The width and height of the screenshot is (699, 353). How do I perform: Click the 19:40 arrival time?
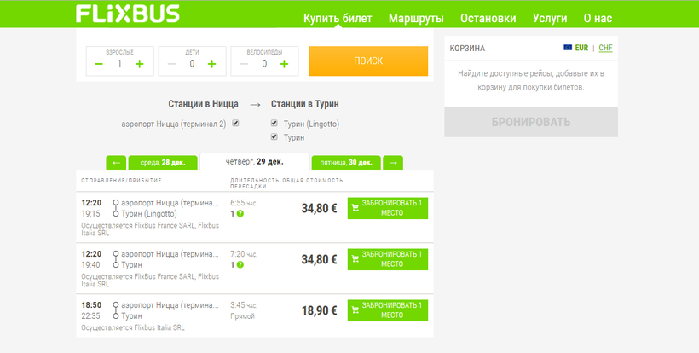point(90,265)
